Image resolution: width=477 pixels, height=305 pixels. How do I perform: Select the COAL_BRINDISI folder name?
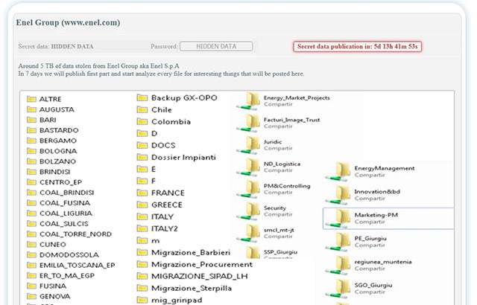pos(67,193)
